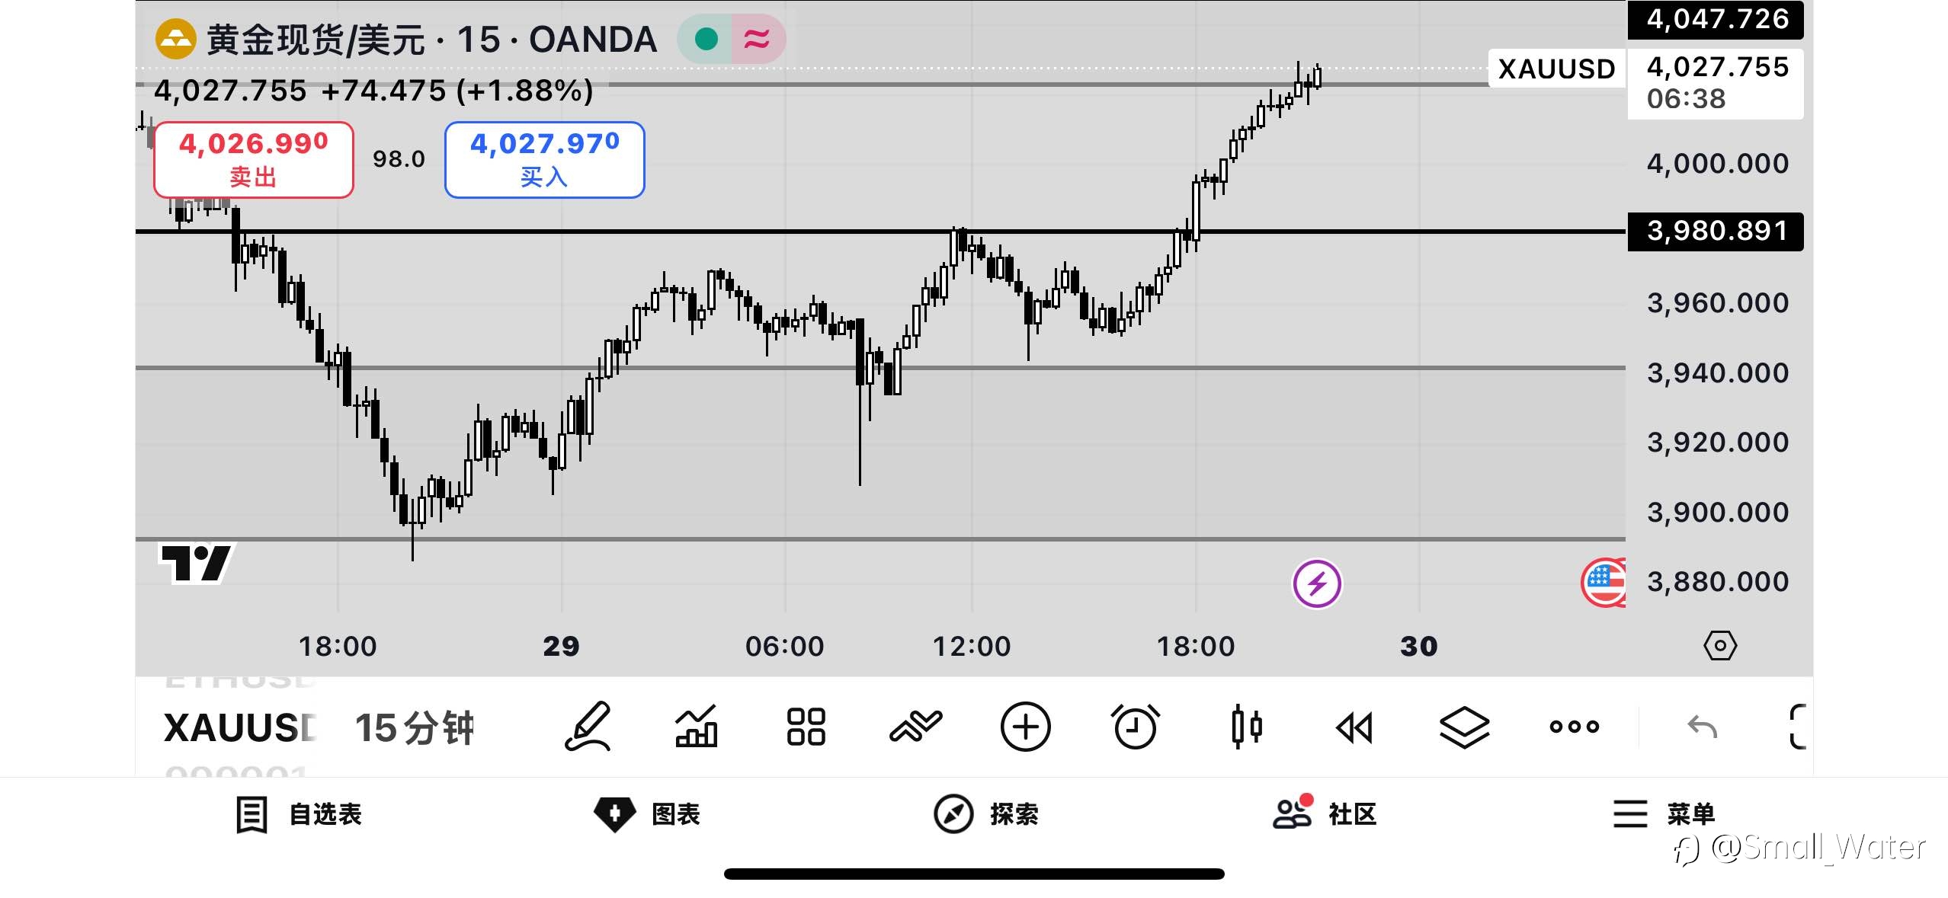
Task: Open the alarm clock alert icon
Action: (1135, 726)
